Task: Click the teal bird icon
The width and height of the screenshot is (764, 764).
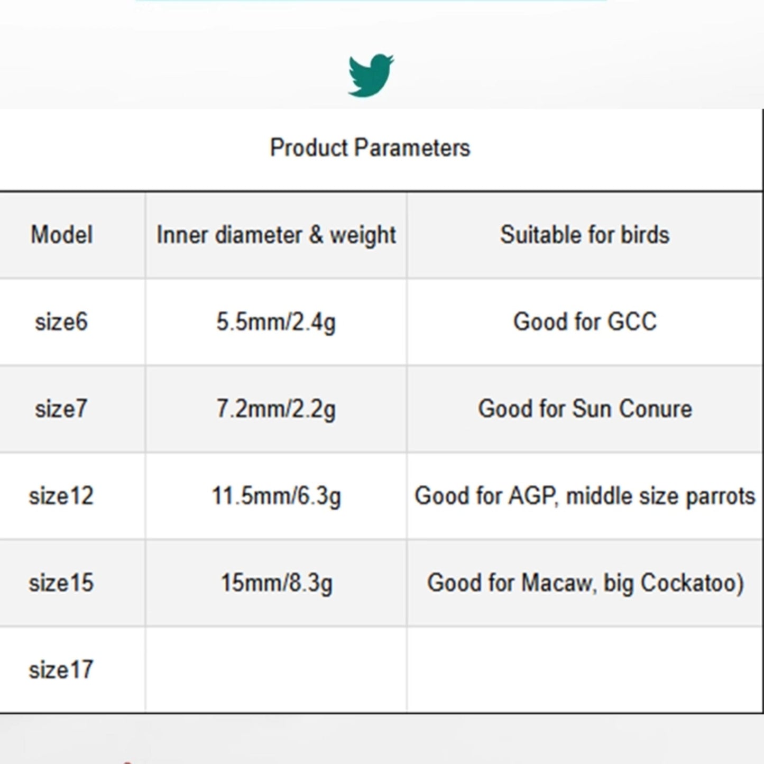Action: pyautogui.click(x=370, y=76)
